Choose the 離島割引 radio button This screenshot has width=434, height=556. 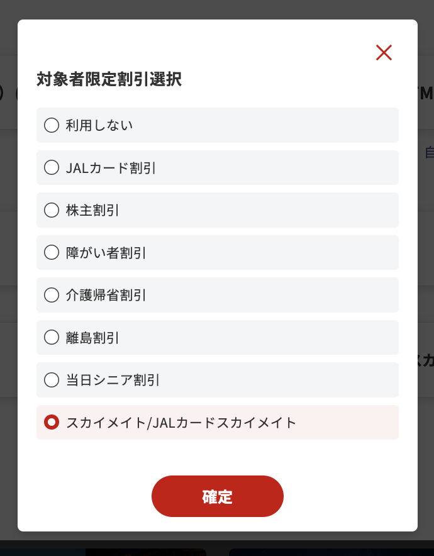[x=52, y=338]
